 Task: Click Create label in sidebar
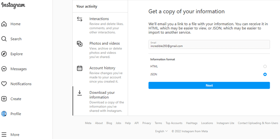point(16,99)
